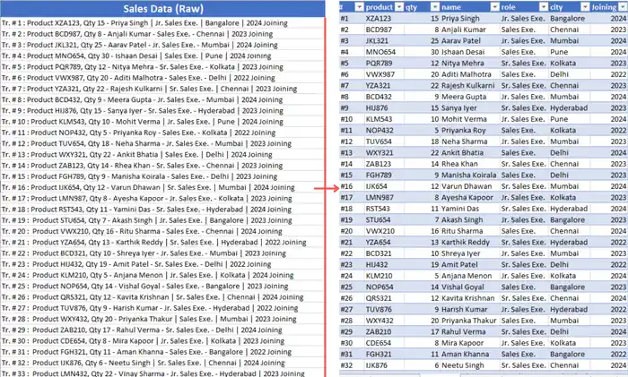The height and width of the screenshot is (377, 628).
Task: Open the qty column filter dropdown
Action: click(435, 7)
